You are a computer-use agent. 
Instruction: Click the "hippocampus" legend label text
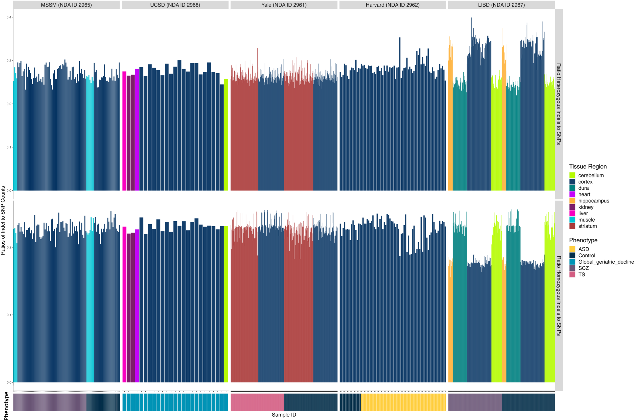pos(594,201)
